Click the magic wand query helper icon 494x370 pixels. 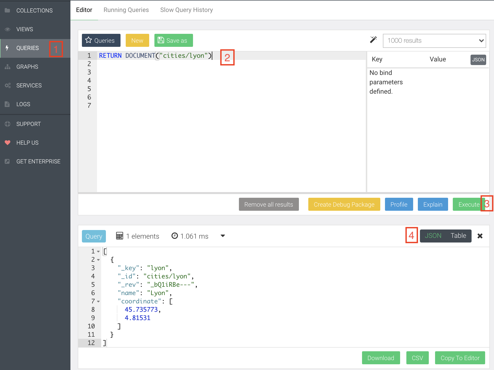(x=373, y=40)
